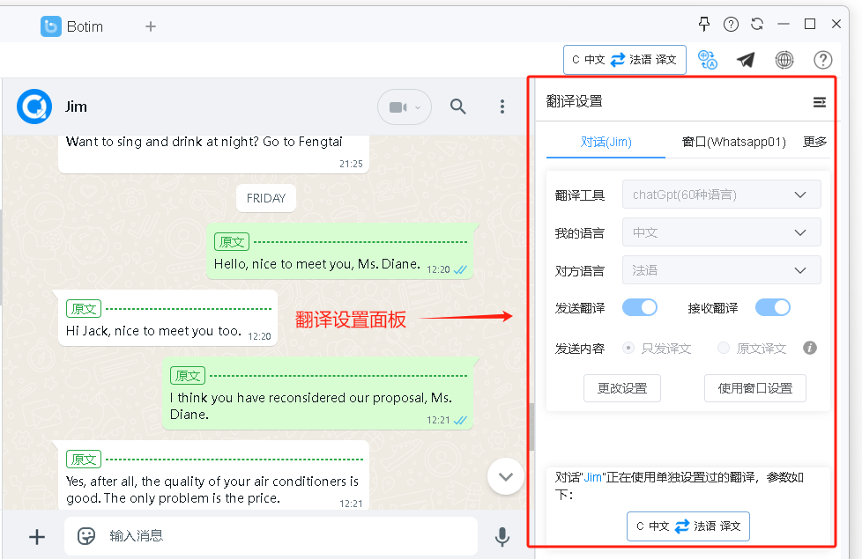862x559 pixels.
Task: Open the globe language icon
Action: 784,60
